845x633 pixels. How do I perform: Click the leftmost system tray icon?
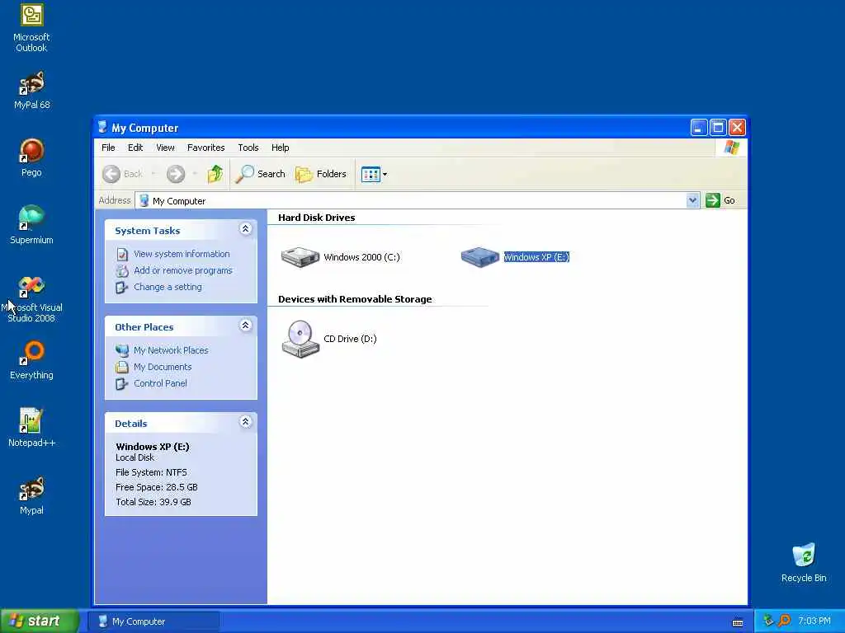[768, 621]
